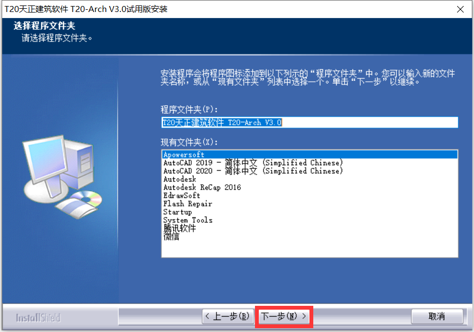Select AutoCAD 2020 简体中文 folder entry
The width and height of the screenshot is (474, 332).
click(x=309, y=171)
